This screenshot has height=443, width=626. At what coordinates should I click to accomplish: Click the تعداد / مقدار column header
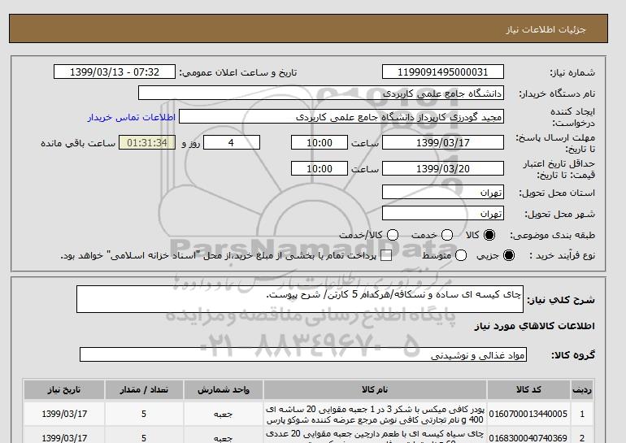(144, 390)
